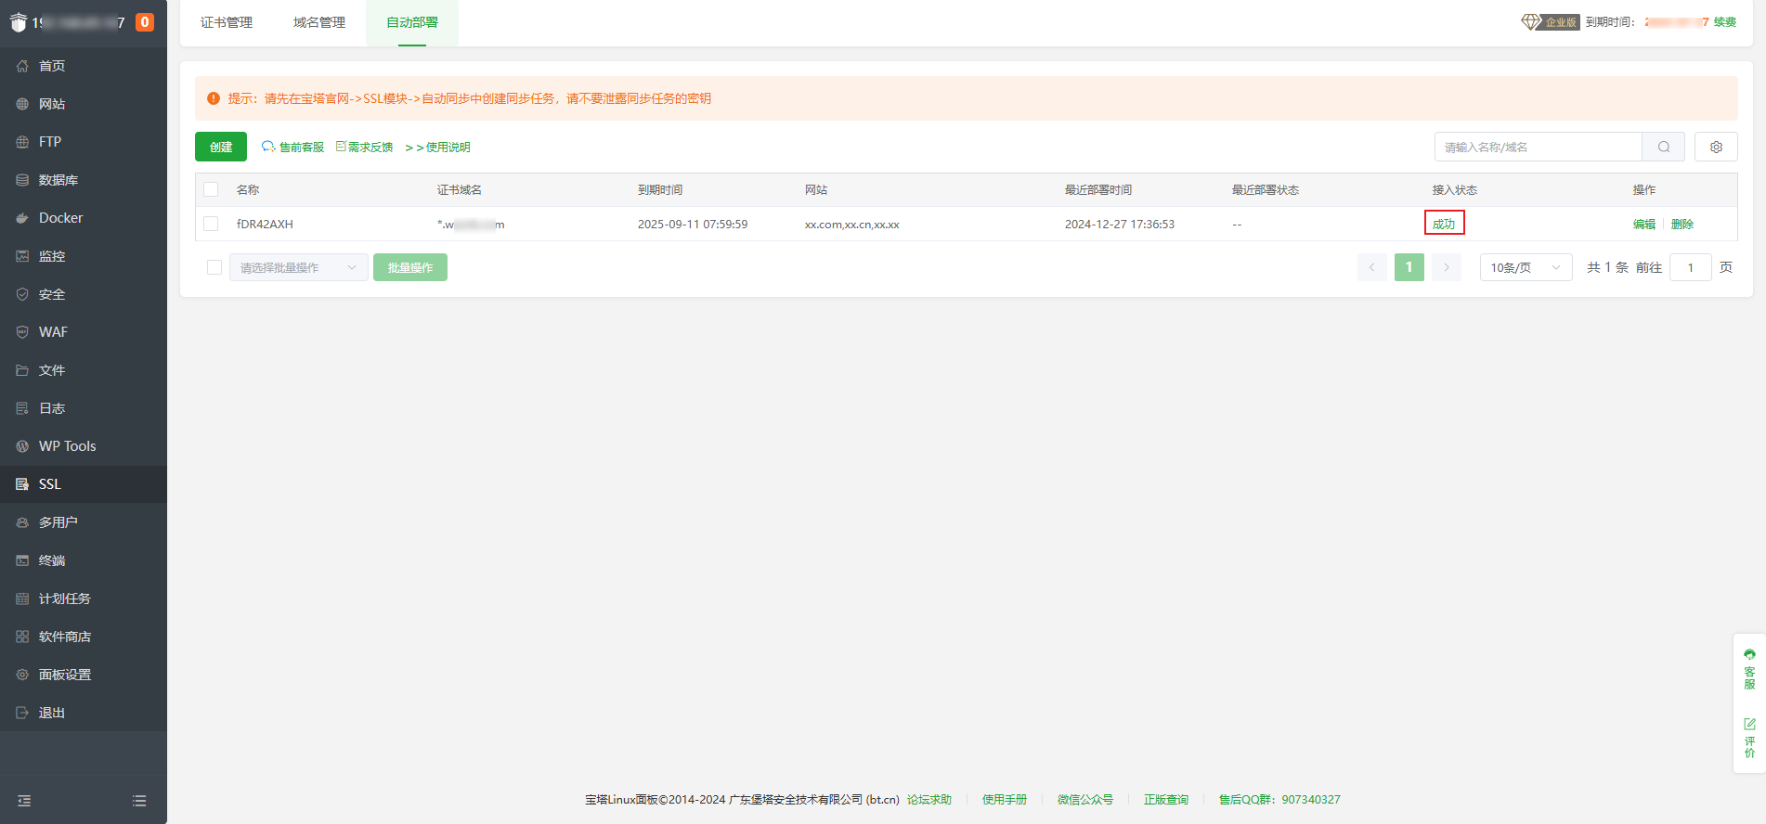The height and width of the screenshot is (824, 1766).
Task: Click the green 创建 button
Action: [x=221, y=147]
